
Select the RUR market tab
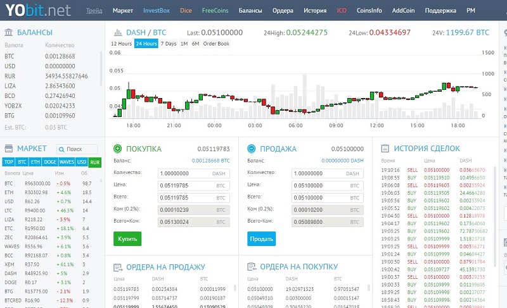click(94, 163)
